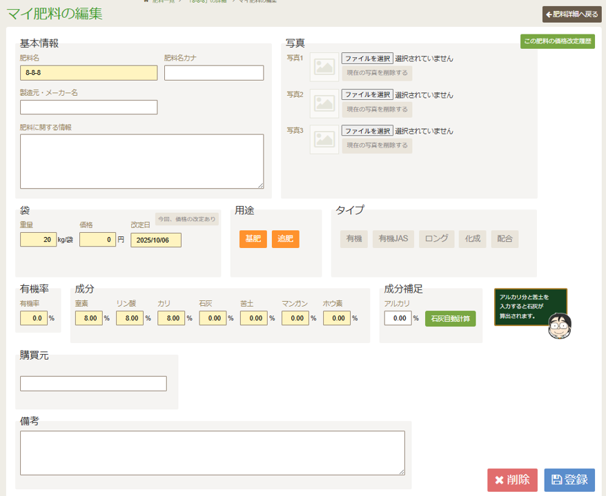
Task: Toggle the 基肥 usage button
Action: click(253, 239)
